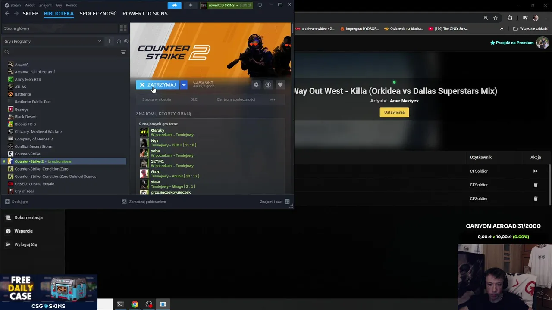Open DLC link
Viewport: 552px width, 310px height.
click(x=194, y=99)
